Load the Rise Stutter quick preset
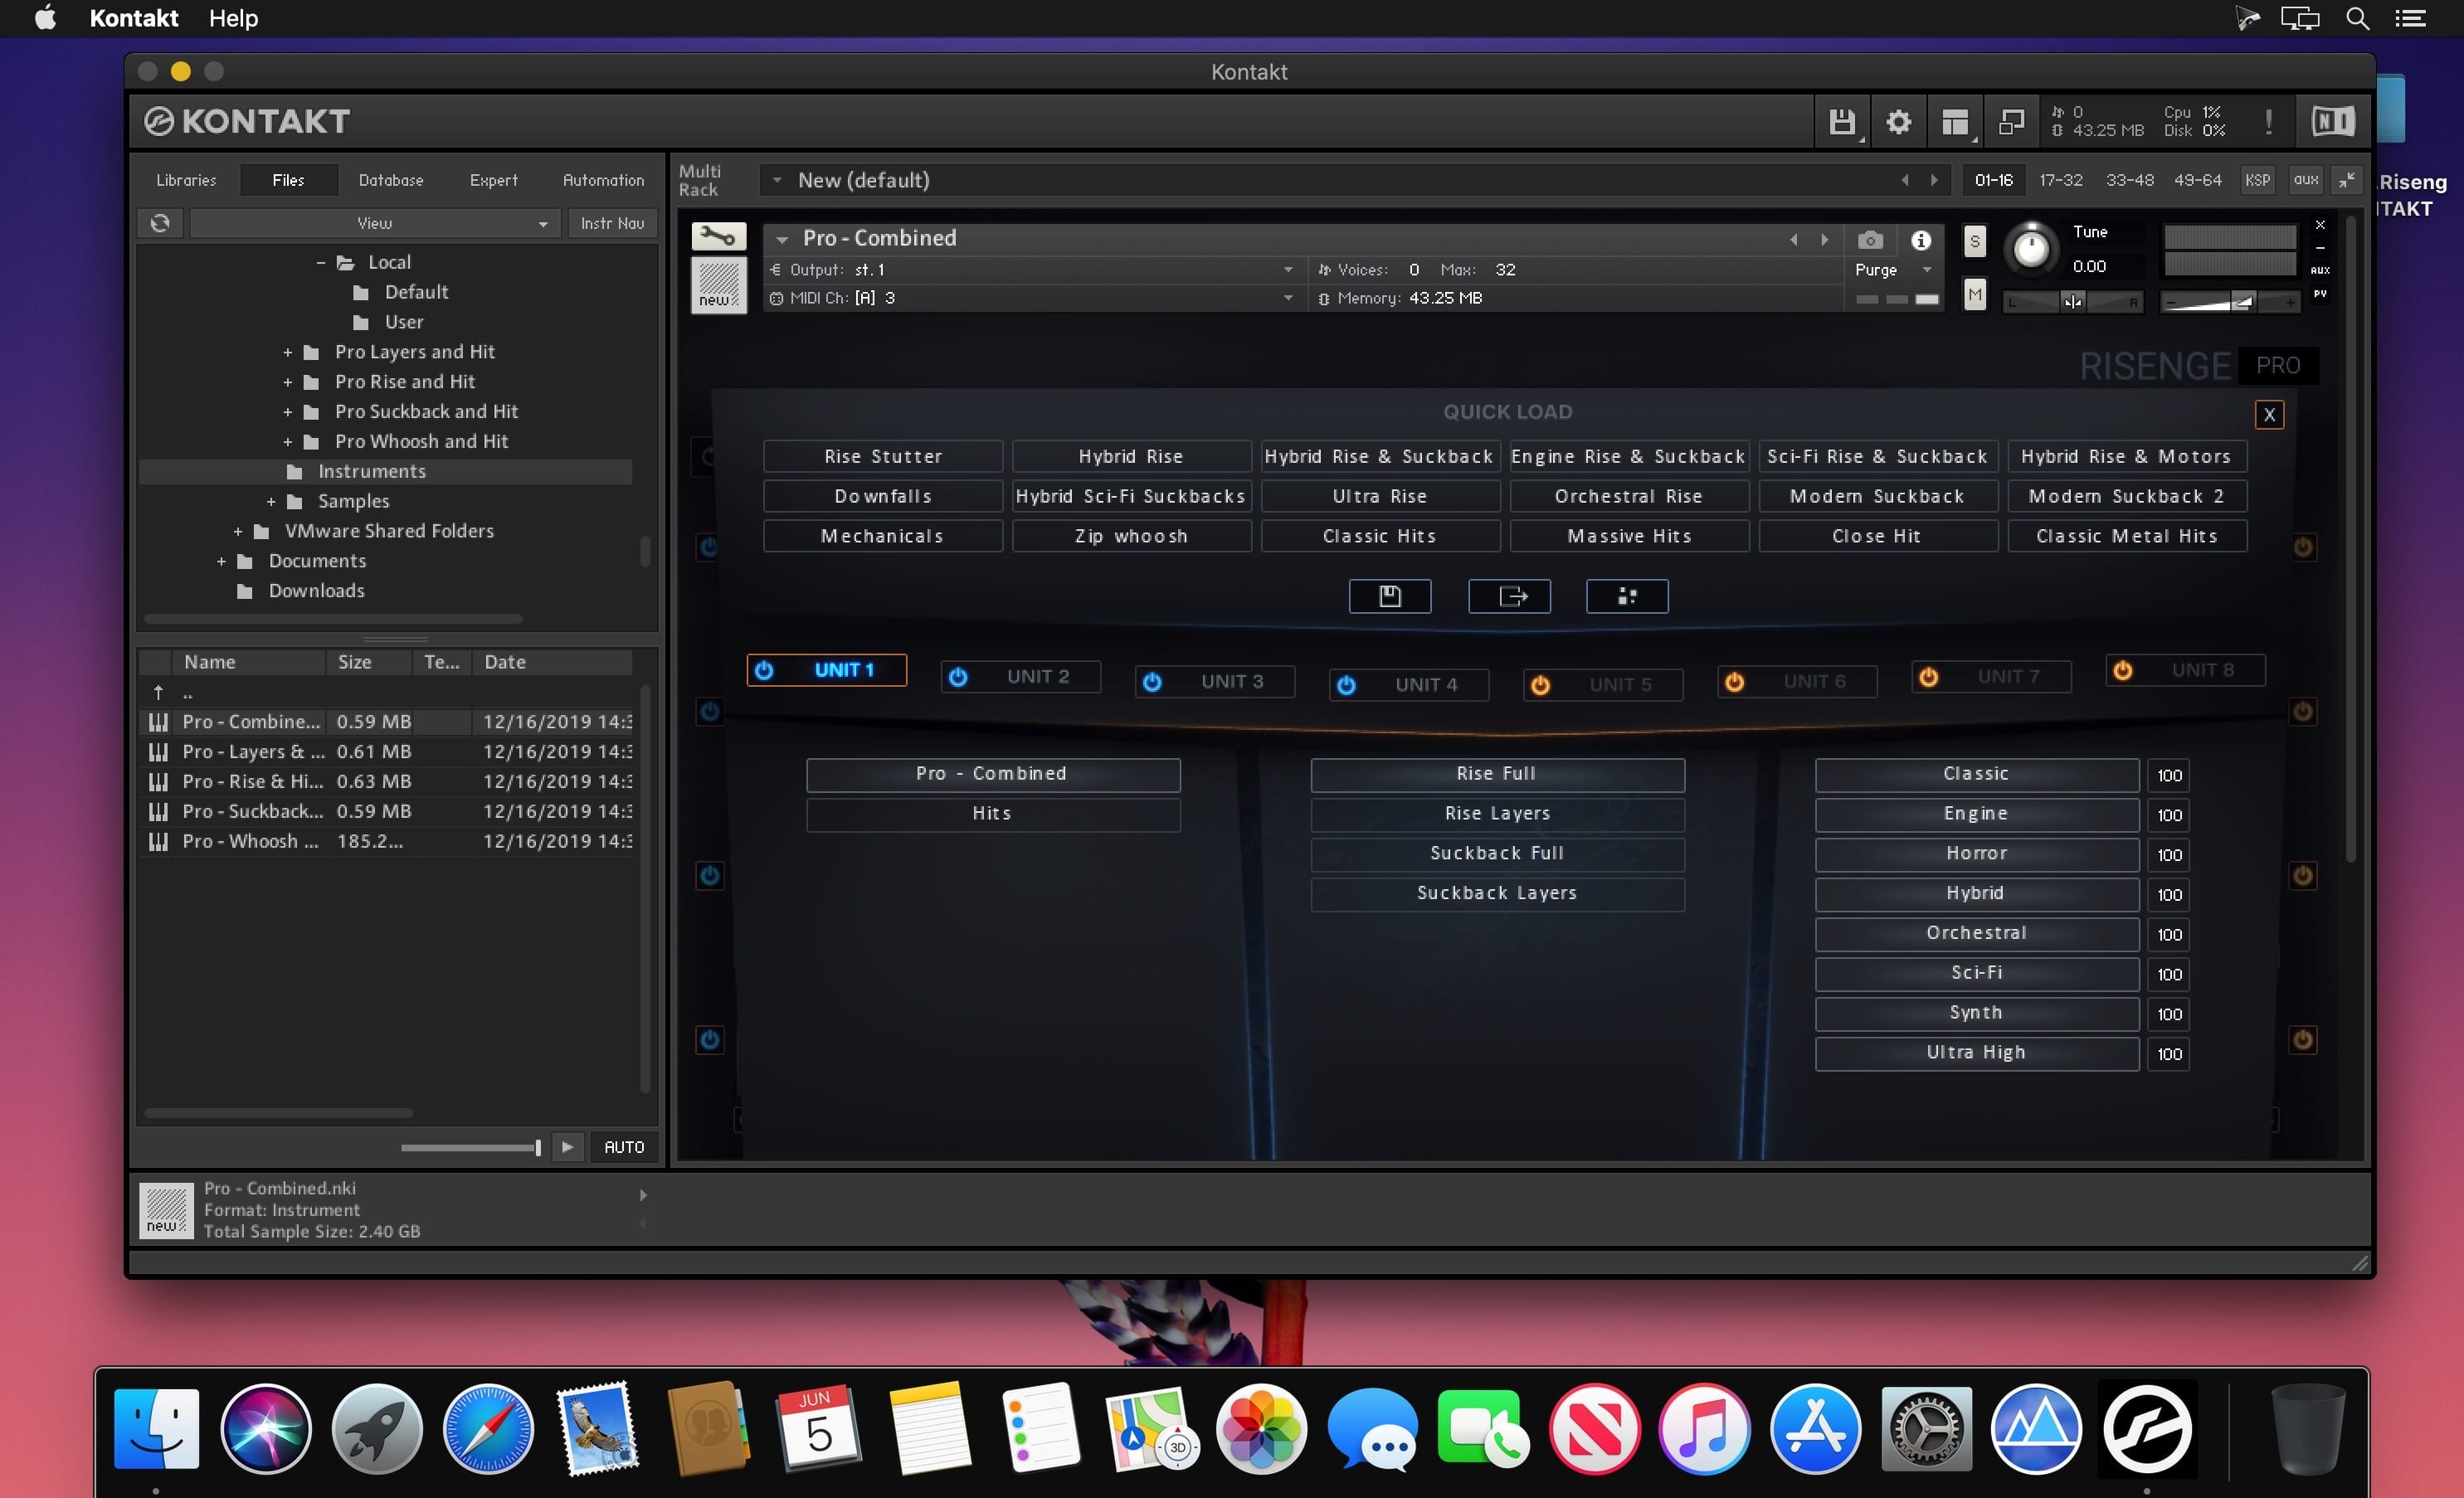Screen dimensions: 2464x1498 click(x=883, y=456)
